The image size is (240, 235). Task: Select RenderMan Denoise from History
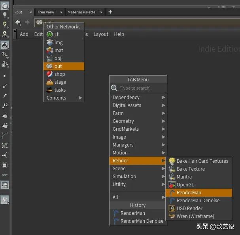point(142,221)
